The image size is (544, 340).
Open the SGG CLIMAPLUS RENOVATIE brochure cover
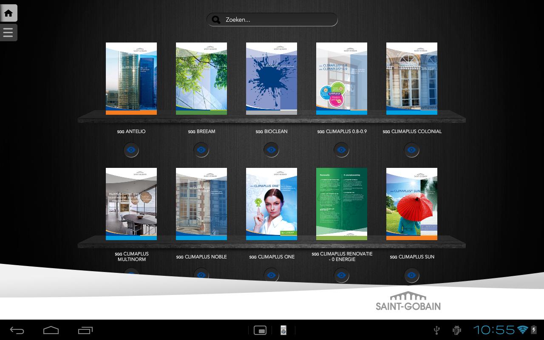341,204
